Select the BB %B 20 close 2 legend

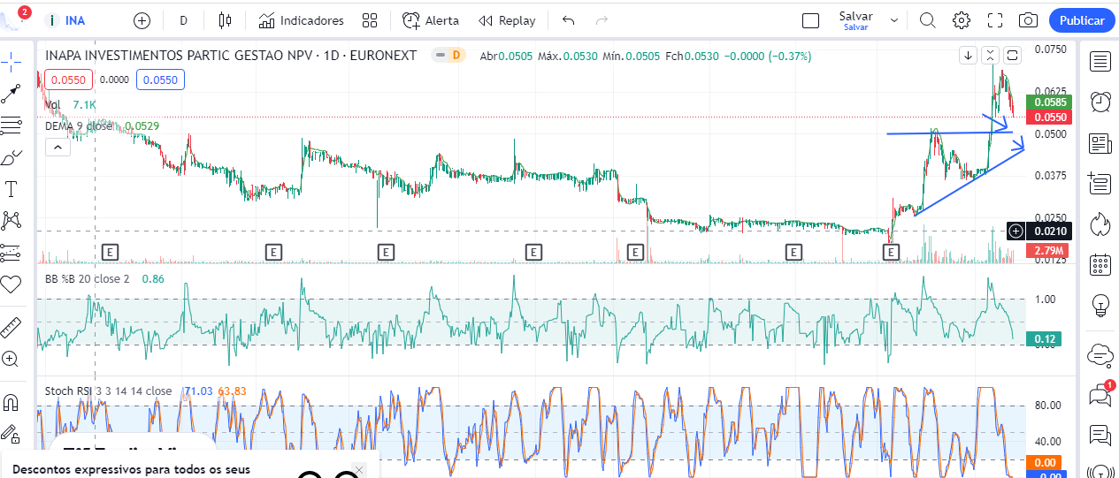[104, 278]
